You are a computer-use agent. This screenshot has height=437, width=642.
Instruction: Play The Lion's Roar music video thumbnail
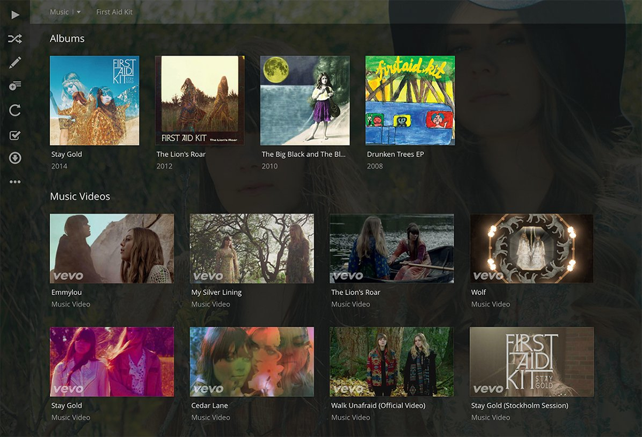(x=392, y=249)
